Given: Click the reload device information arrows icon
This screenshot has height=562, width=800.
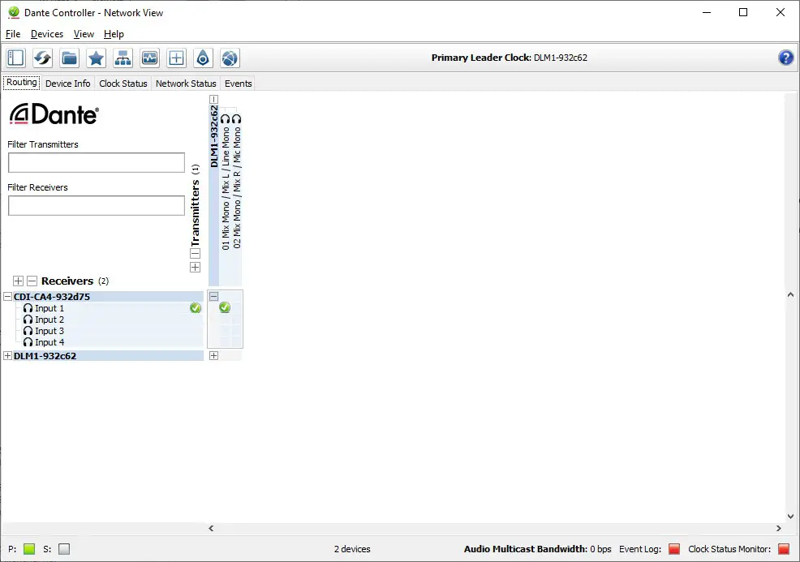Looking at the screenshot, I should pos(42,58).
